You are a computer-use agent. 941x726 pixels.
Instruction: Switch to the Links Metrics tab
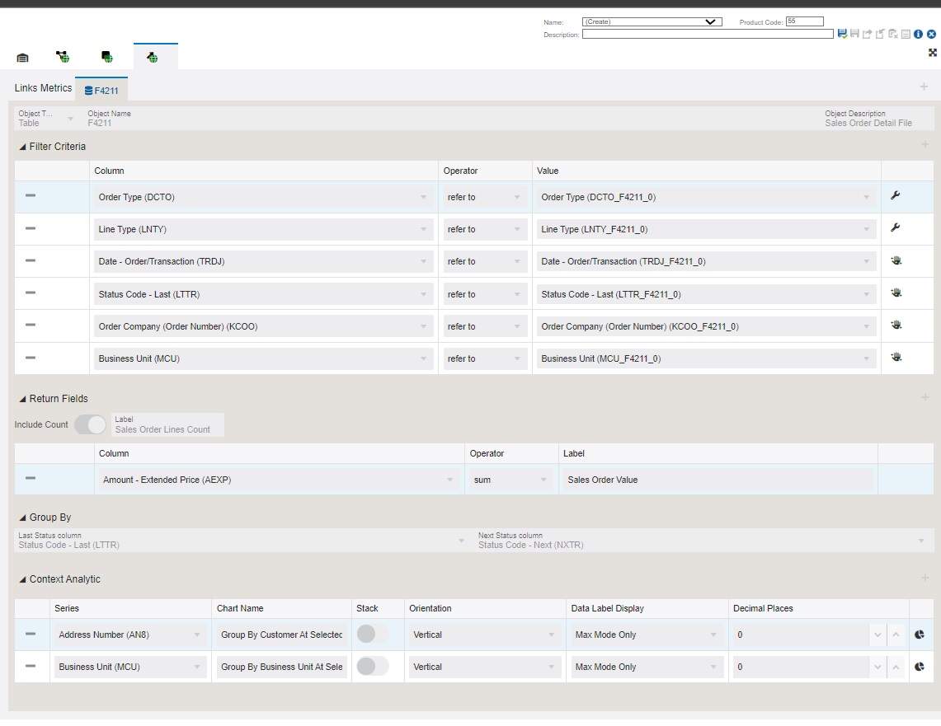click(x=43, y=88)
